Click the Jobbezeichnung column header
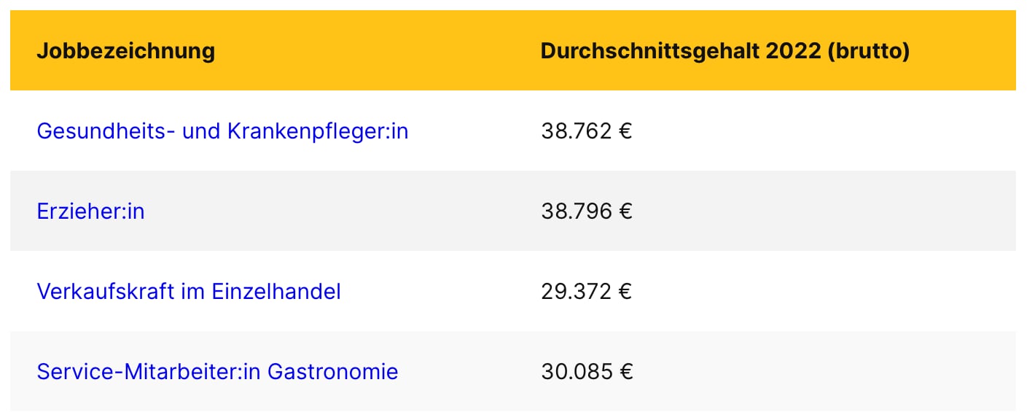Screen dimensions: 1035x420 tap(125, 51)
